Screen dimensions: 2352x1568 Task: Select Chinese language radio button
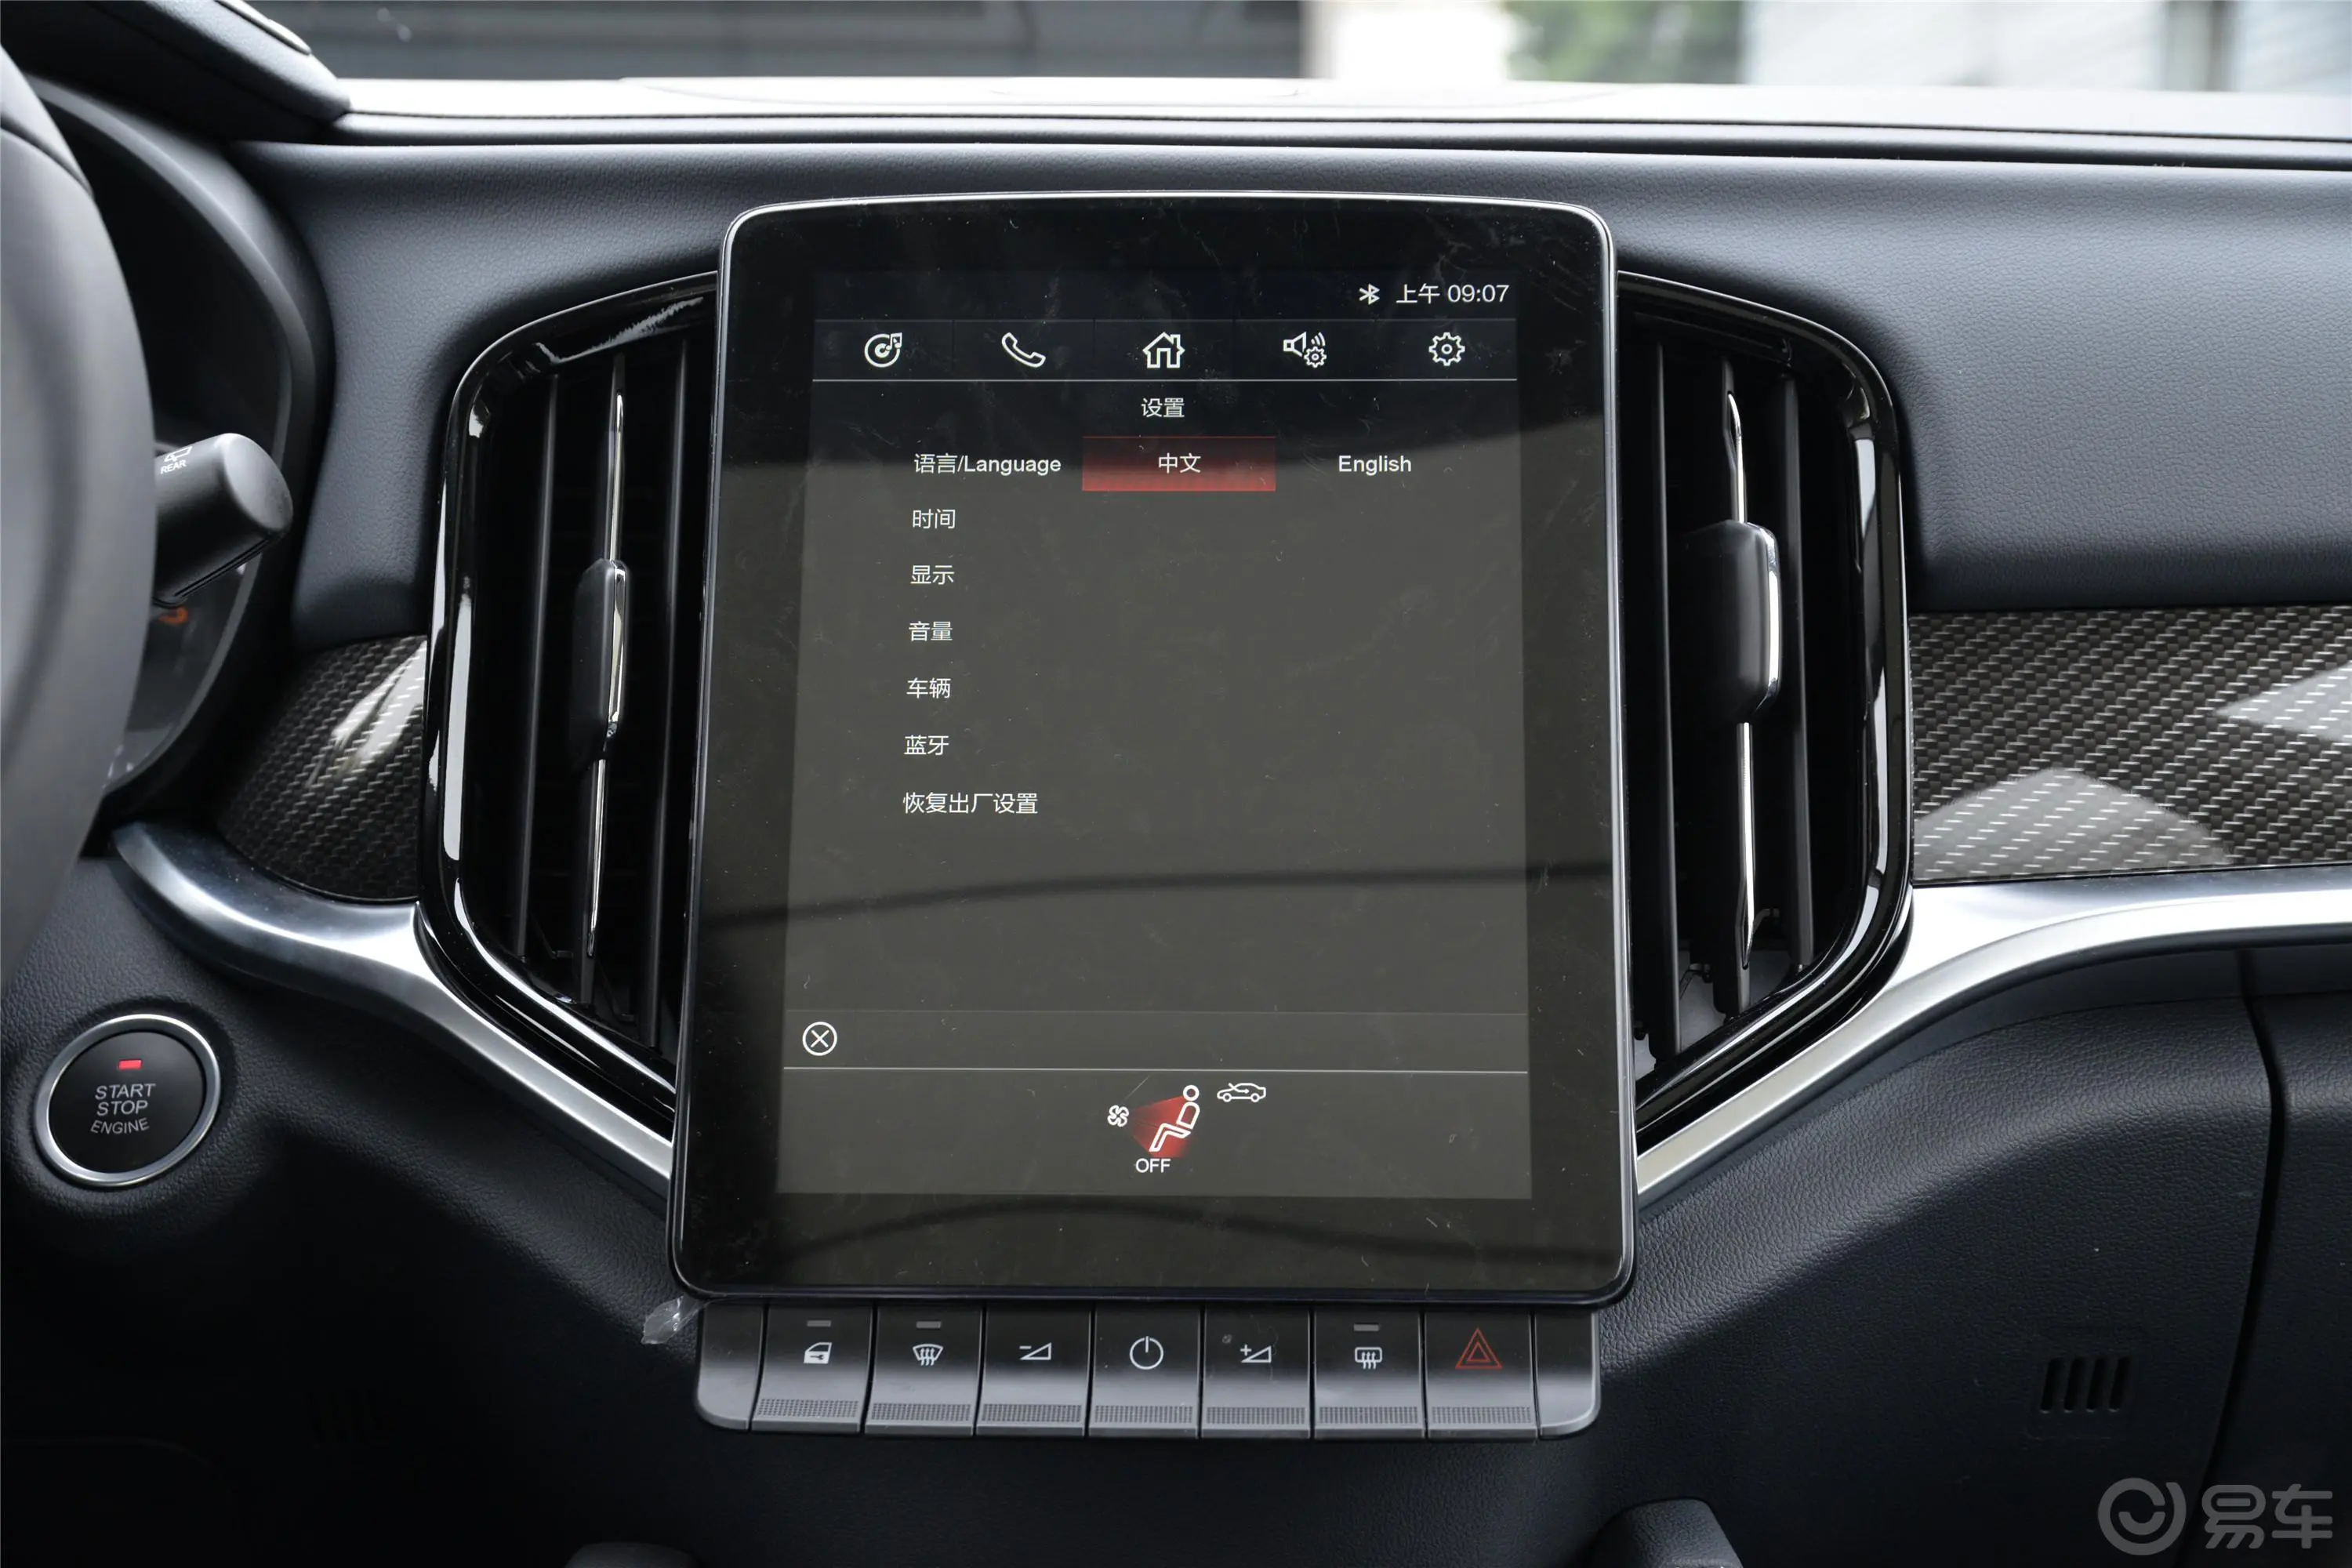(1178, 462)
